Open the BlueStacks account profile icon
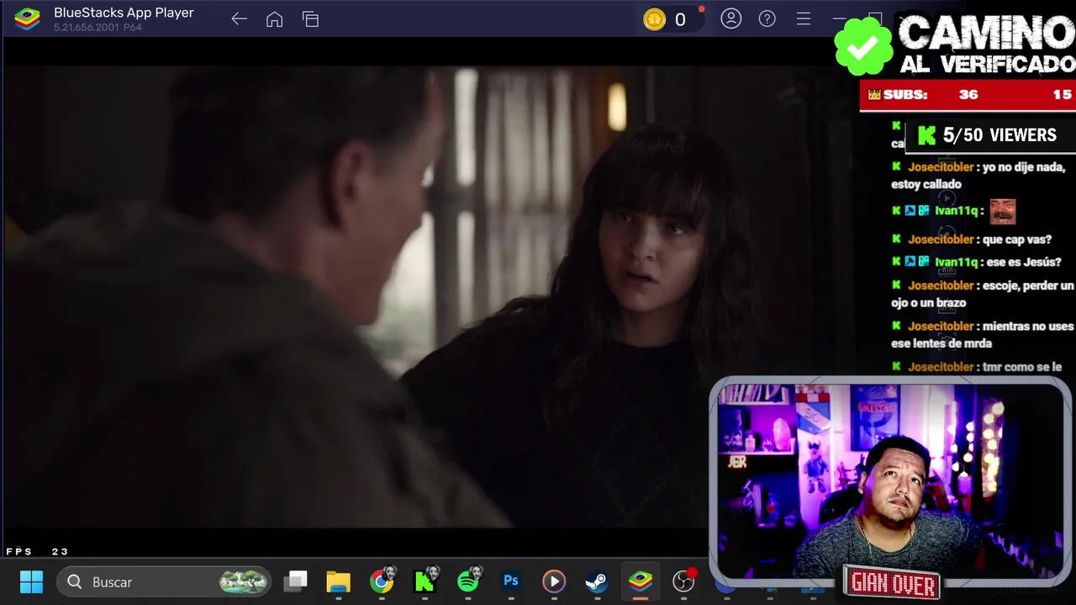The height and width of the screenshot is (605, 1076). (x=731, y=18)
